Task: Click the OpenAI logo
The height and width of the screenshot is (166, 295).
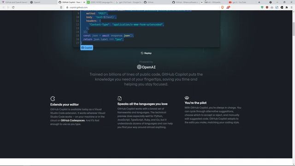Action: [x=146, y=67]
